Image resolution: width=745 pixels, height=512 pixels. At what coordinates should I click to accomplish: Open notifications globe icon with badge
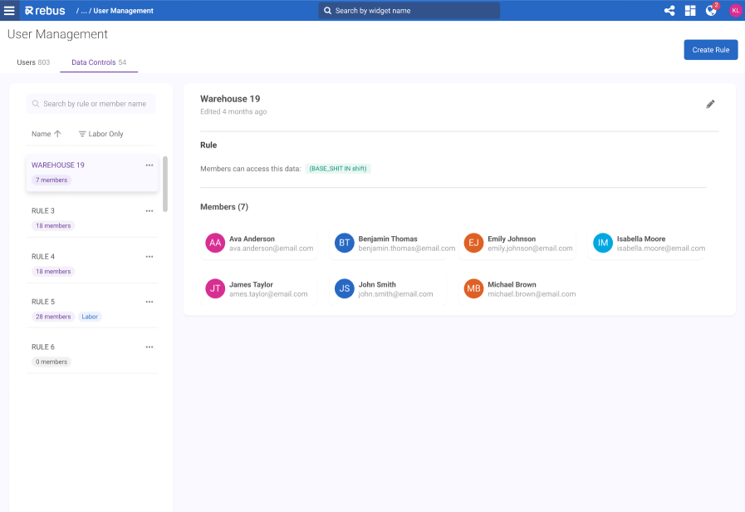point(711,11)
